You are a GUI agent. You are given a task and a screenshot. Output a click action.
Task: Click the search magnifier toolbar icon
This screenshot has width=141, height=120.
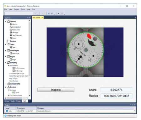pos(35,13)
